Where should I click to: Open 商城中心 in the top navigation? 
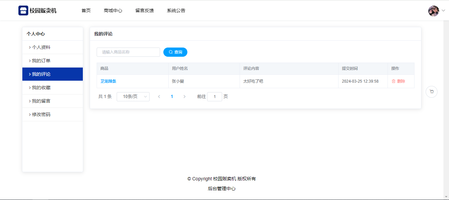tap(113, 10)
